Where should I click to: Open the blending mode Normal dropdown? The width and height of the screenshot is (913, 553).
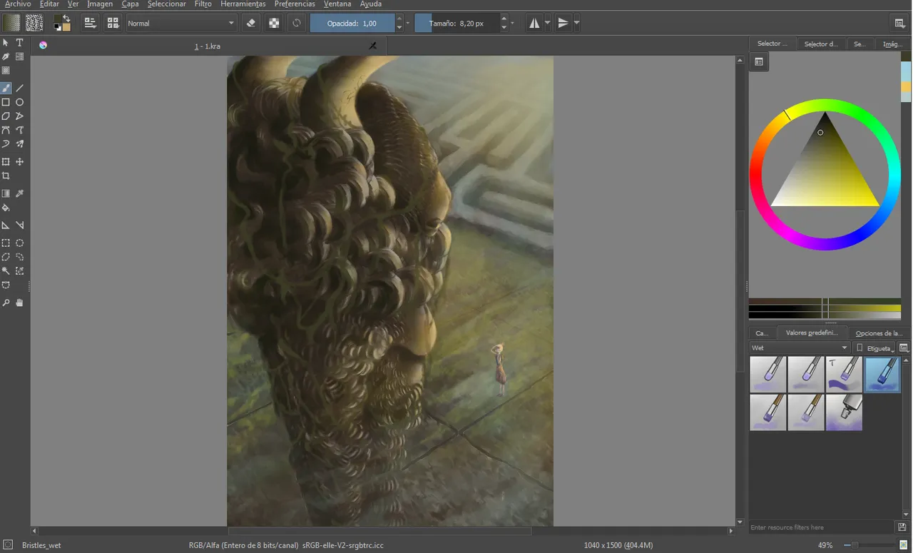(x=180, y=23)
